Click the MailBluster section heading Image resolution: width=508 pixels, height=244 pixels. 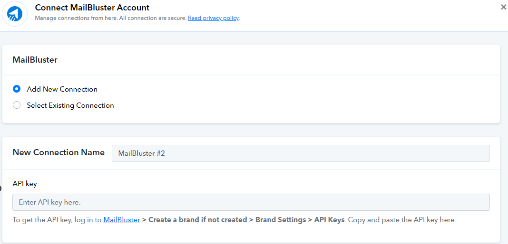pos(35,60)
